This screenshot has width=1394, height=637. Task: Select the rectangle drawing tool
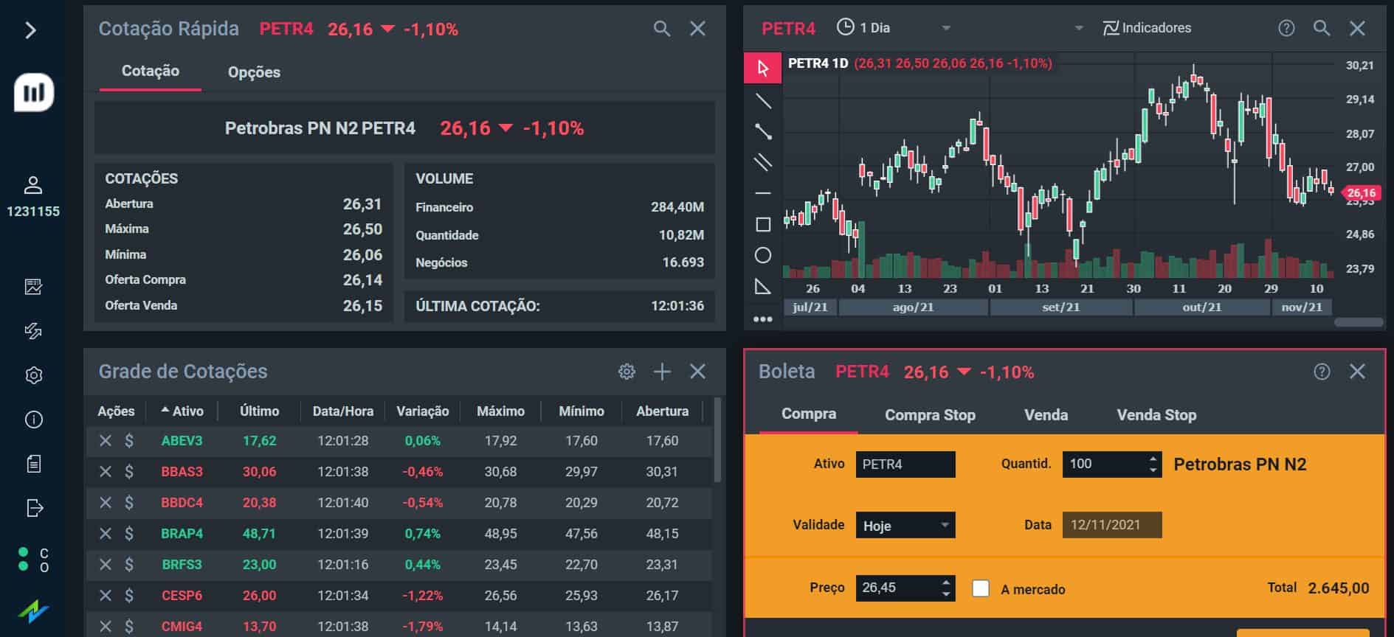(x=763, y=224)
